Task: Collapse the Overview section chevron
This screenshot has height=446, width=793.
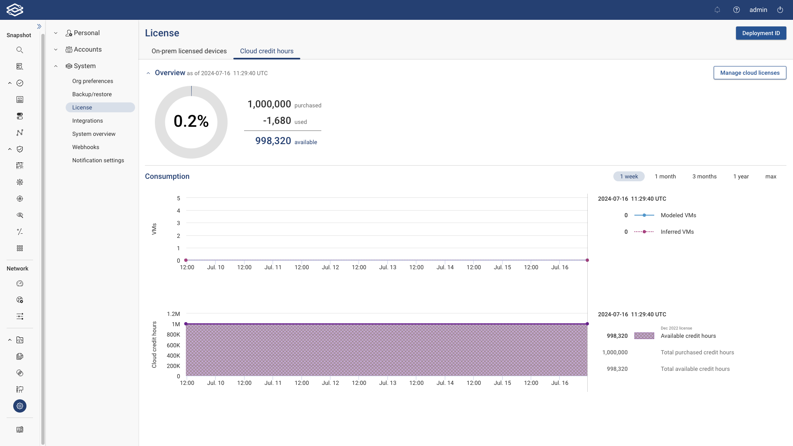Action: click(148, 73)
